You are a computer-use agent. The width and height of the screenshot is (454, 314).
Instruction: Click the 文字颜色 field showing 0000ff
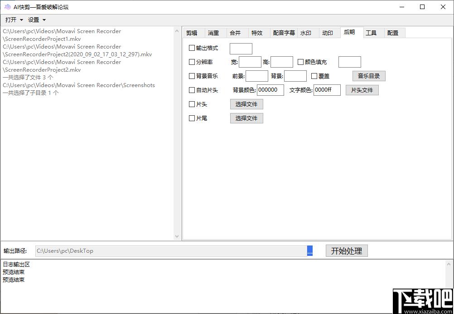327,90
